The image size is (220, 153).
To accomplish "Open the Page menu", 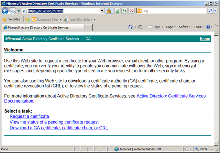I will (x=171, y=27).
